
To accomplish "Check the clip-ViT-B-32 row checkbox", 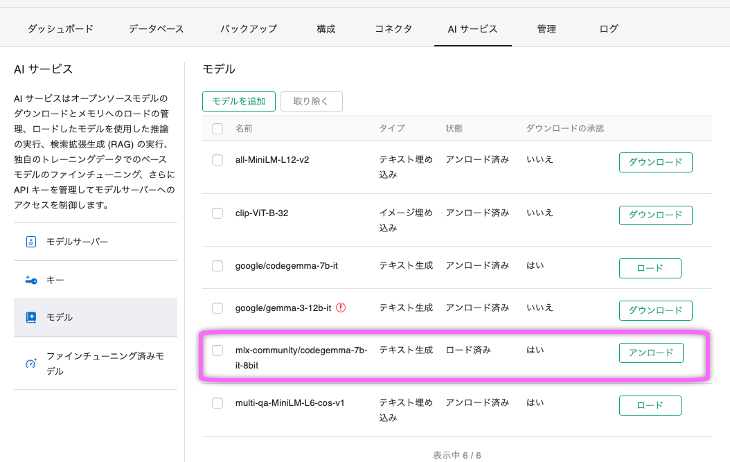I will tap(217, 213).
